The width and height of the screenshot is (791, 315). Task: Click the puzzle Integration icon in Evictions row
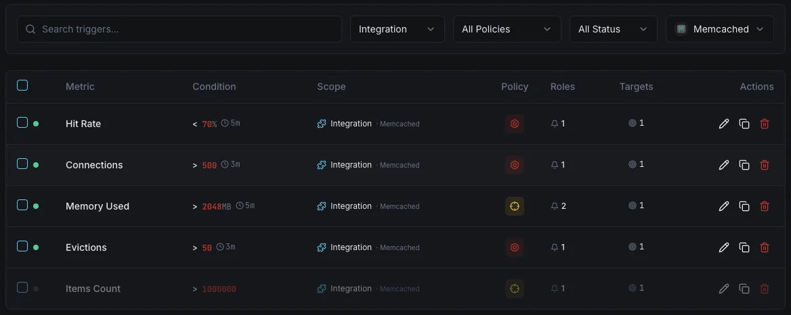(x=321, y=247)
